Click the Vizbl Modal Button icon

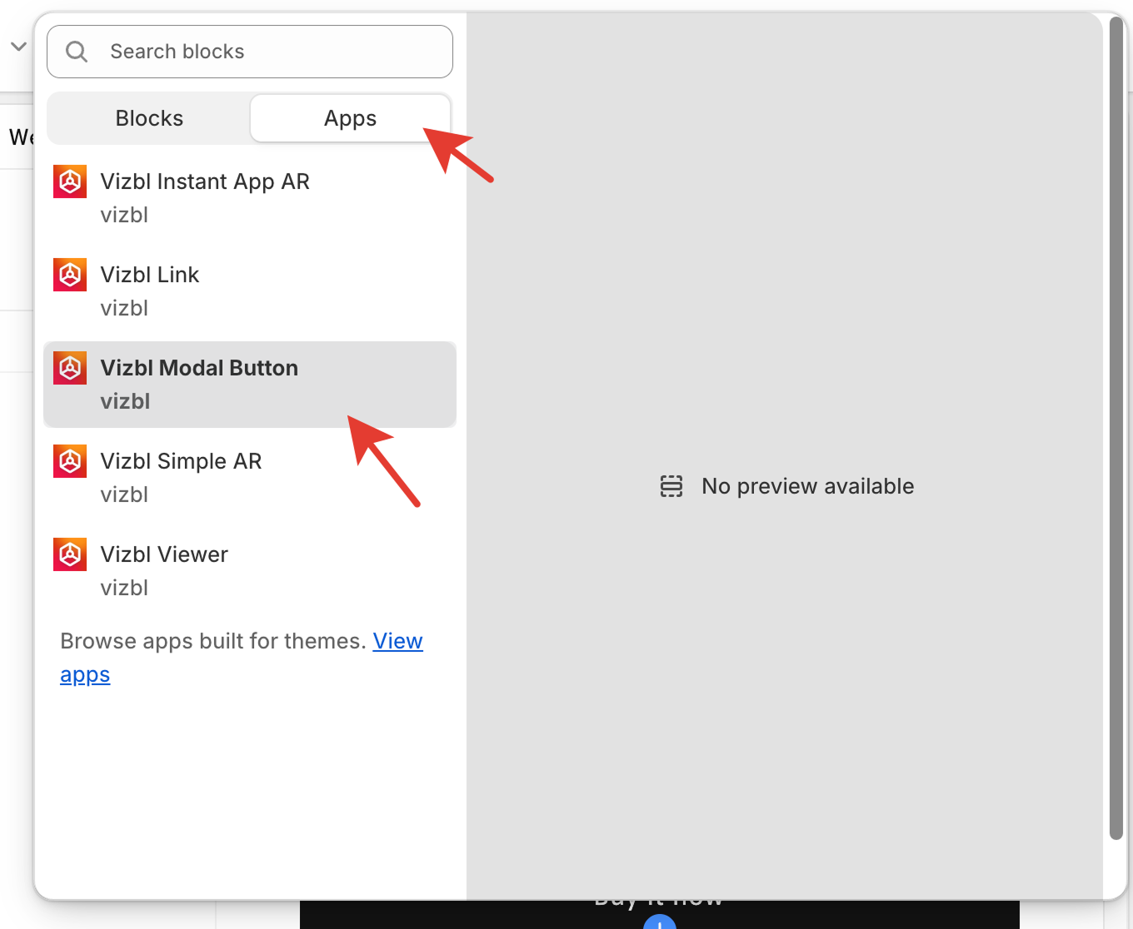click(x=70, y=368)
